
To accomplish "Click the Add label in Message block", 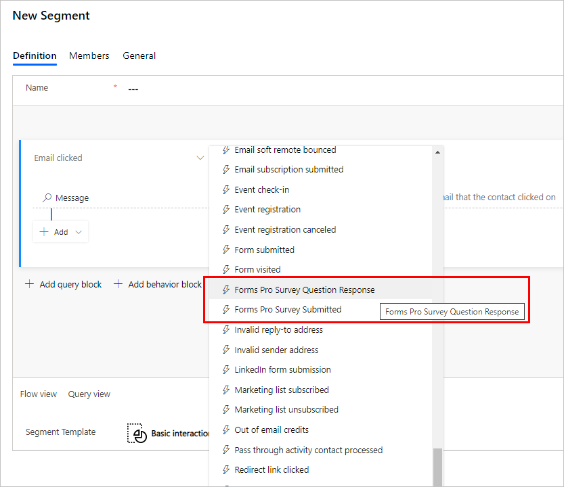I will (61, 232).
